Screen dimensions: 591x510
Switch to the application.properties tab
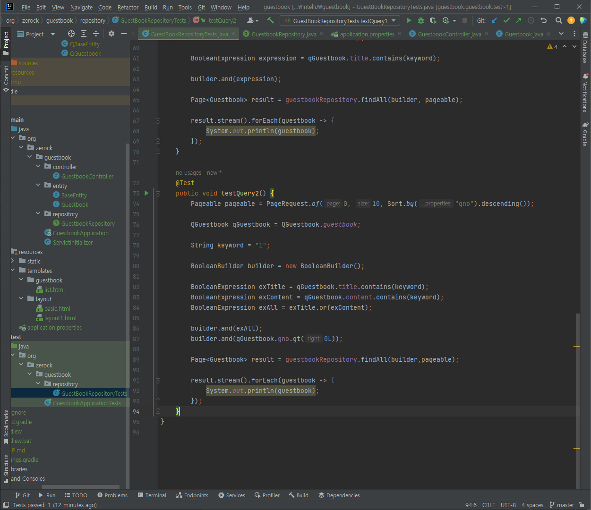pos(367,34)
